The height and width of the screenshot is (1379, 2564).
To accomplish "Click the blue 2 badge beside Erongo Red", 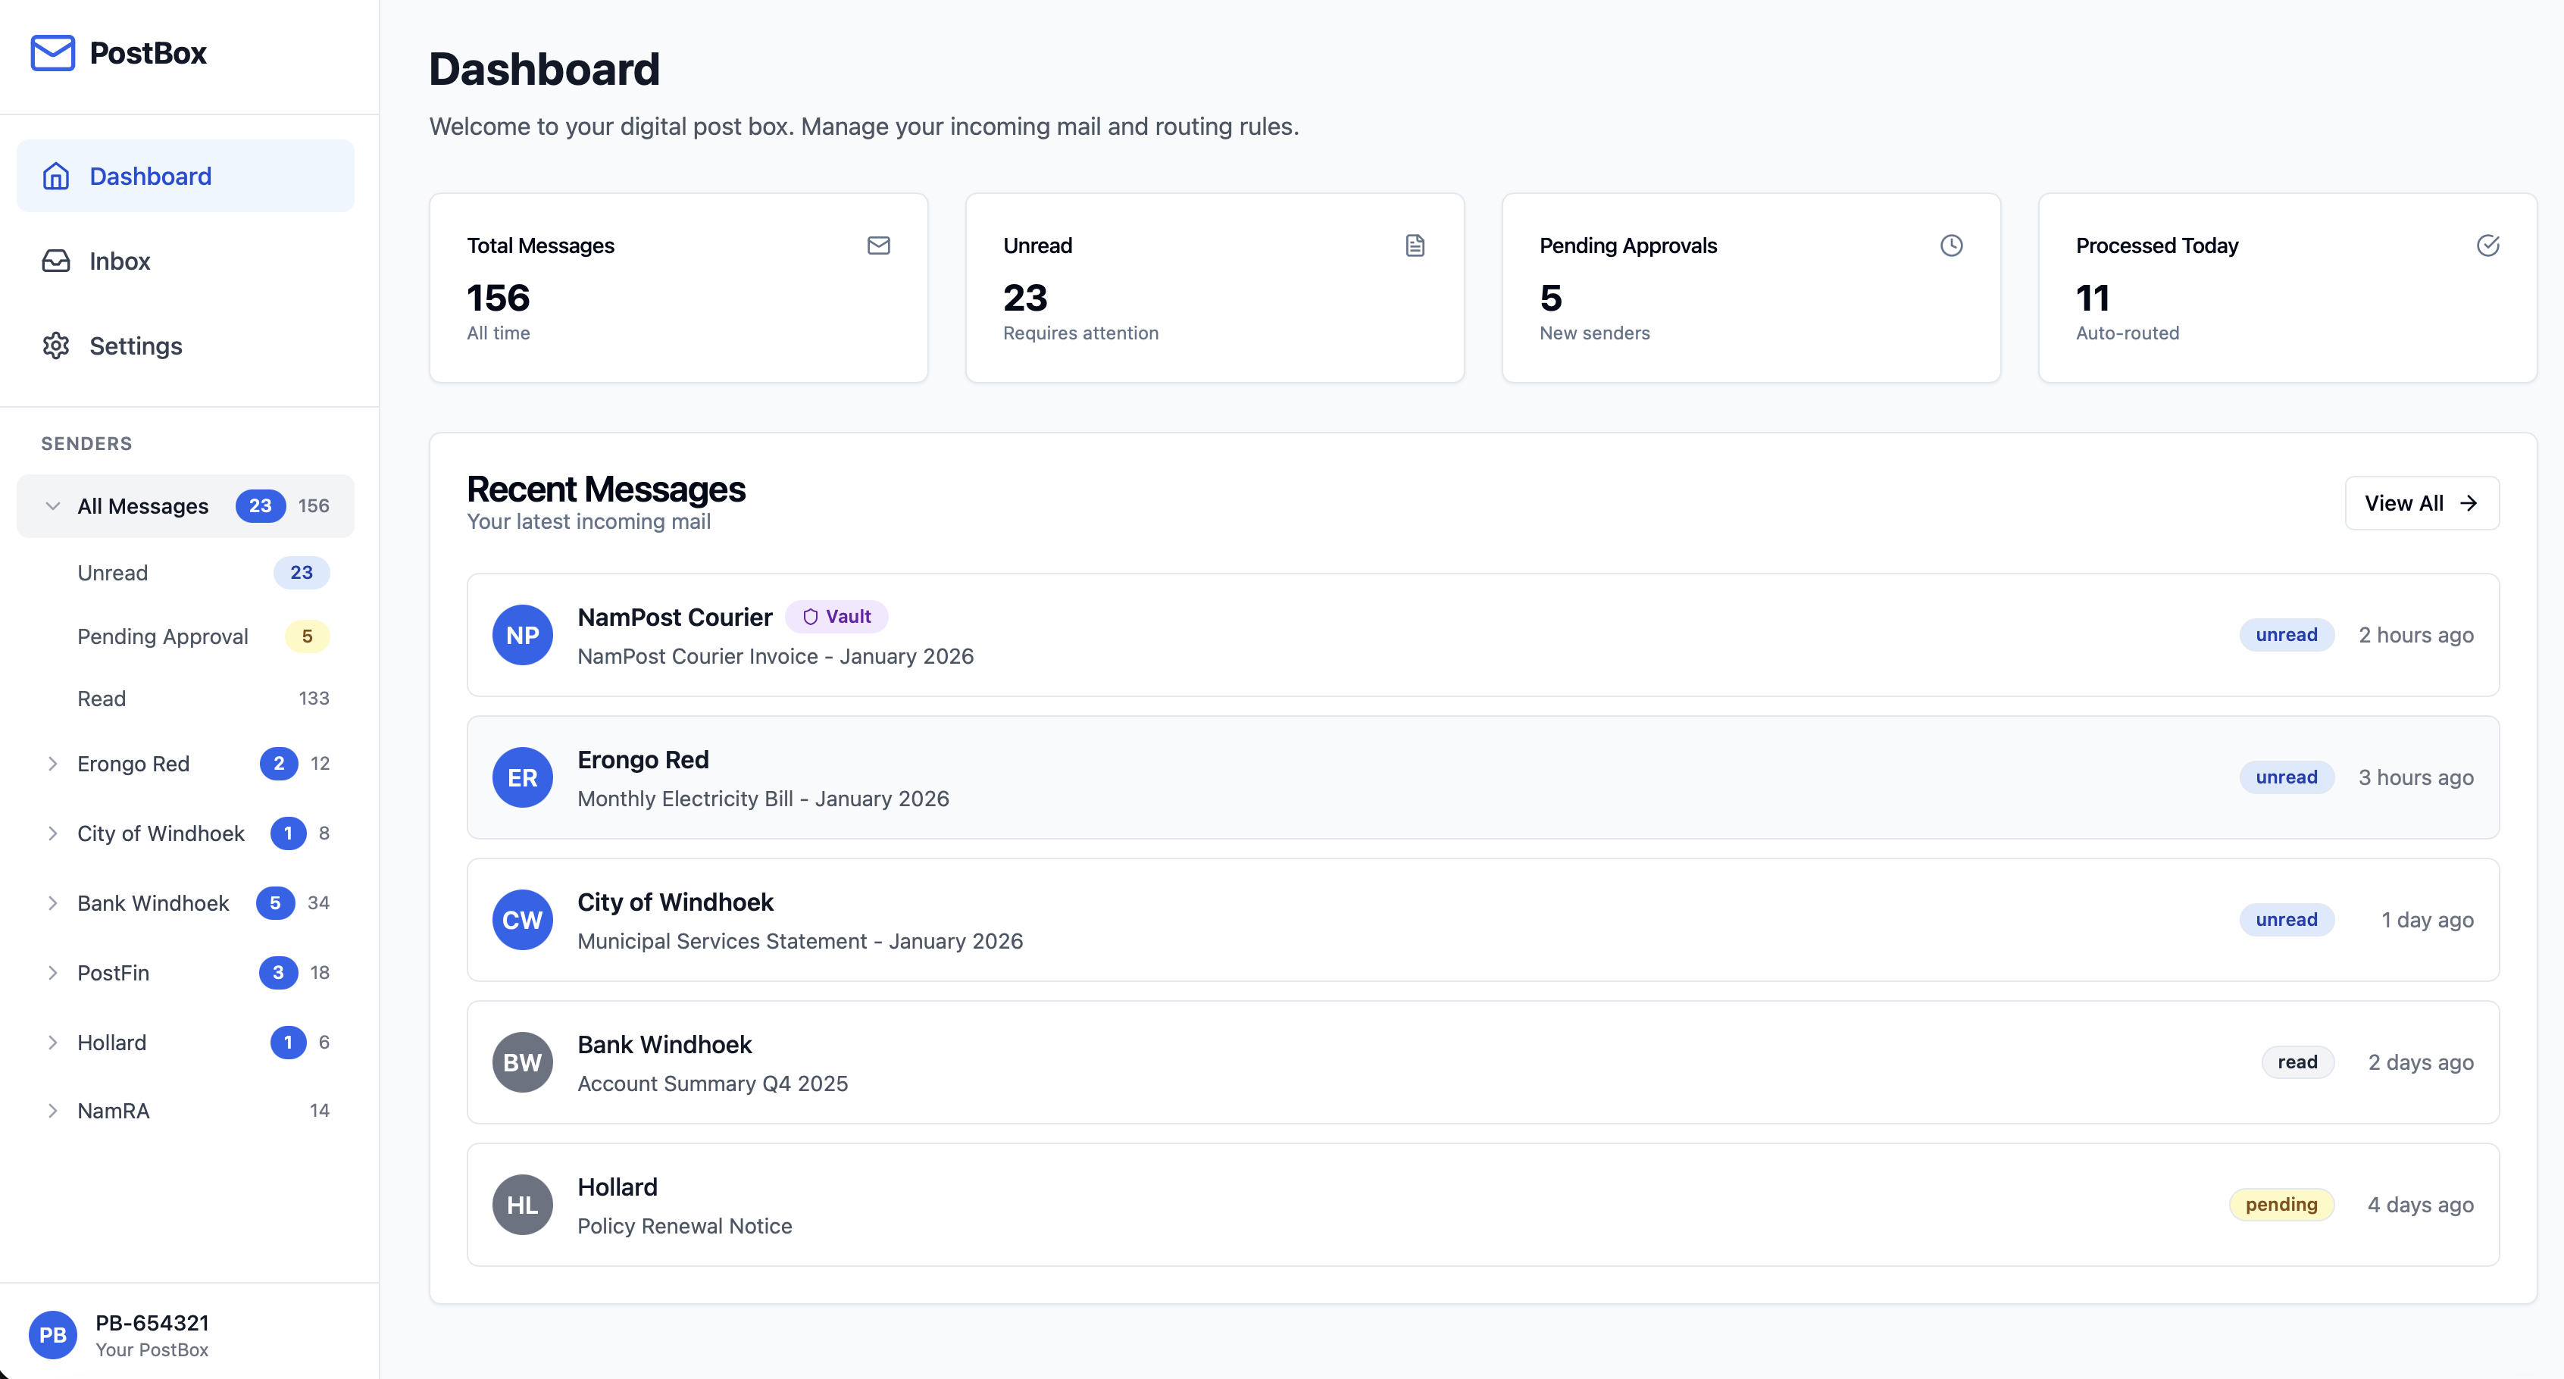I will (279, 764).
